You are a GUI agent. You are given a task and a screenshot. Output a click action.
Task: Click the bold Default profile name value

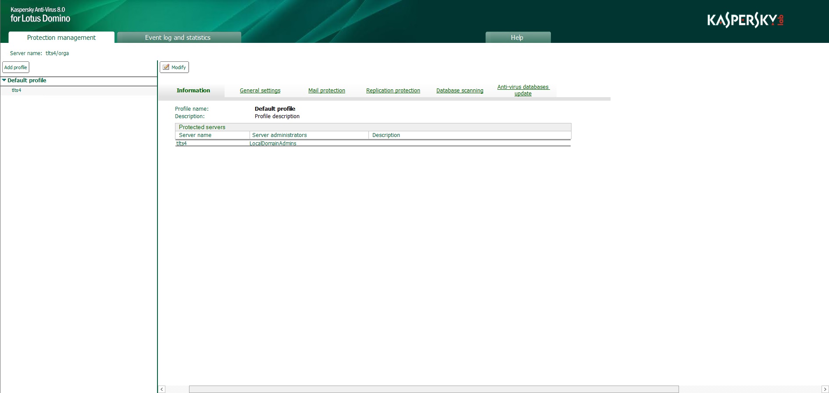click(x=275, y=109)
